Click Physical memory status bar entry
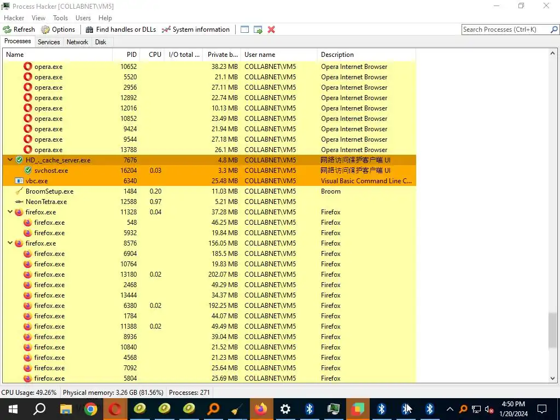This screenshot has width=560, height=420. pos(113,393)
